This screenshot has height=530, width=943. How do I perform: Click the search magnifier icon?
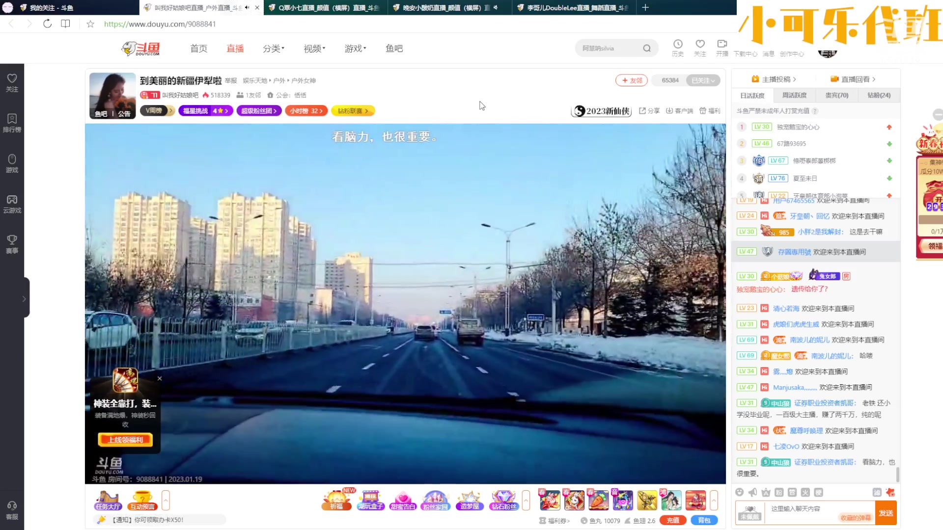(x=647, y=48)
